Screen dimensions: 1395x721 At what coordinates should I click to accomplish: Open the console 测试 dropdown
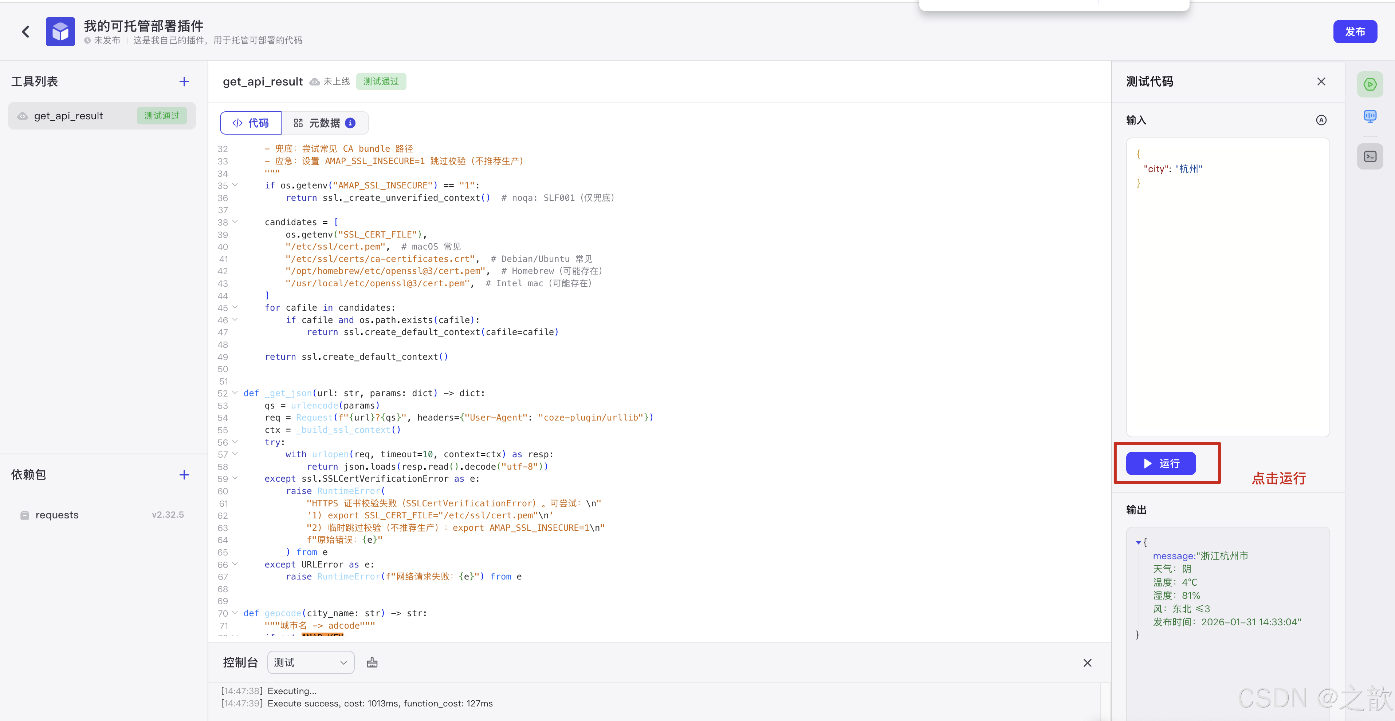[310, 662]
